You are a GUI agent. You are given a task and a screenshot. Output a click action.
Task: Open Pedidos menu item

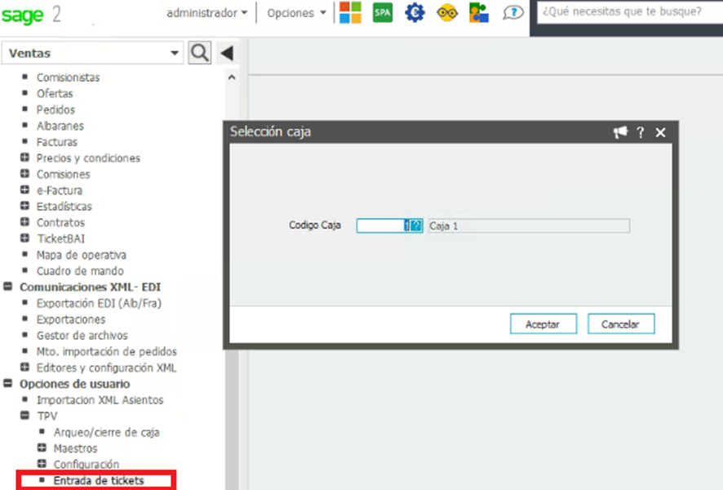[x=55, y=109]
